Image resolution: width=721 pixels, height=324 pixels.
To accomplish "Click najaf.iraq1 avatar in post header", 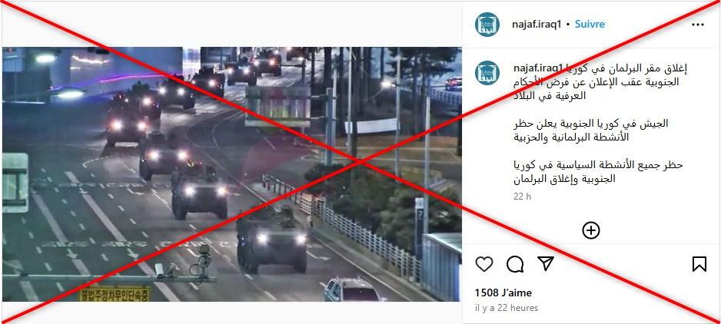I will click(487, 25).
